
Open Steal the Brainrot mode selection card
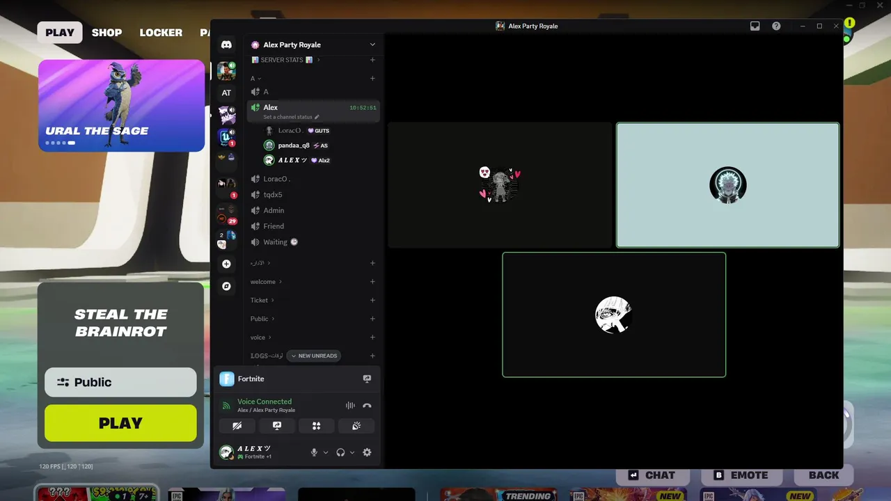point(120,322)
